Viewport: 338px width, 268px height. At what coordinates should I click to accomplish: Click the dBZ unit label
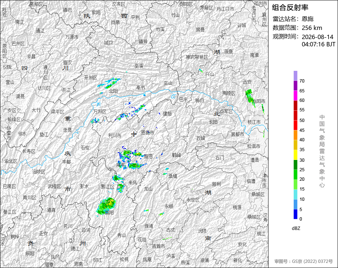pyautogui.click(x=296, y=229)
